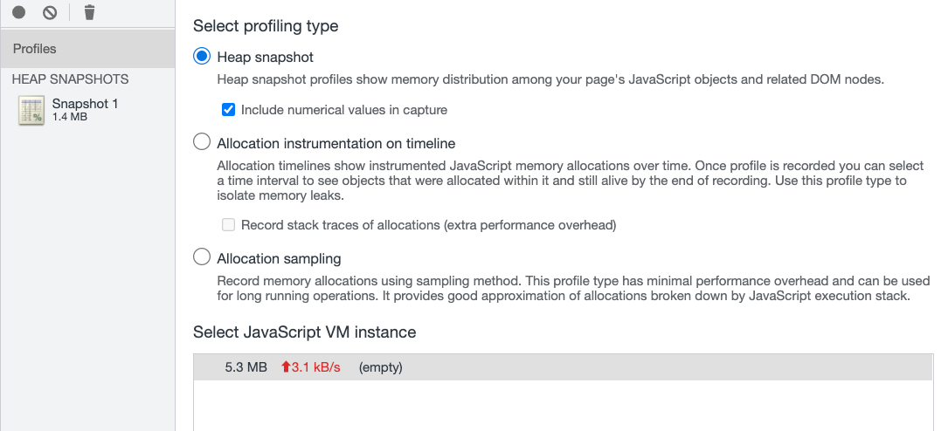Collapse the HEAP SNAPSHOTS section header
The image size is (948, 431).
coord(70,79)
